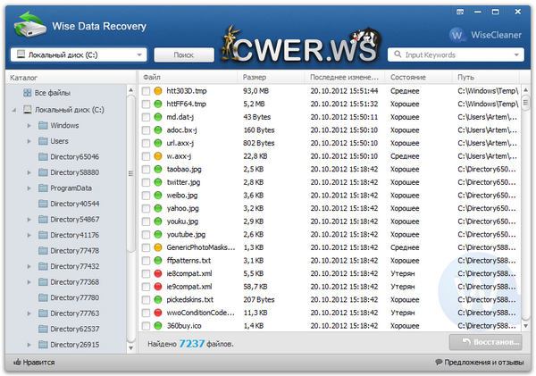This screenshot has height=376, width=536.
Task: Expand the Windows folder node
Action: coord(29,126)
